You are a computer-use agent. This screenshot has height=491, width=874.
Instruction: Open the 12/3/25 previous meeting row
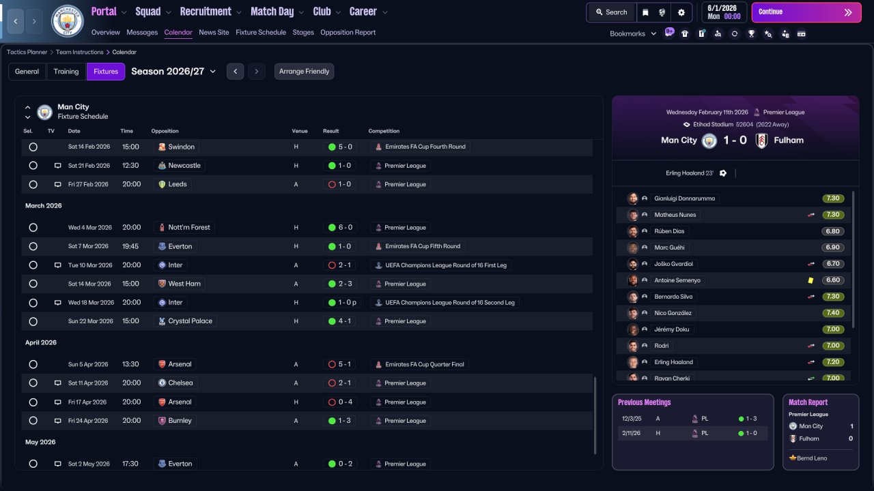692,419
